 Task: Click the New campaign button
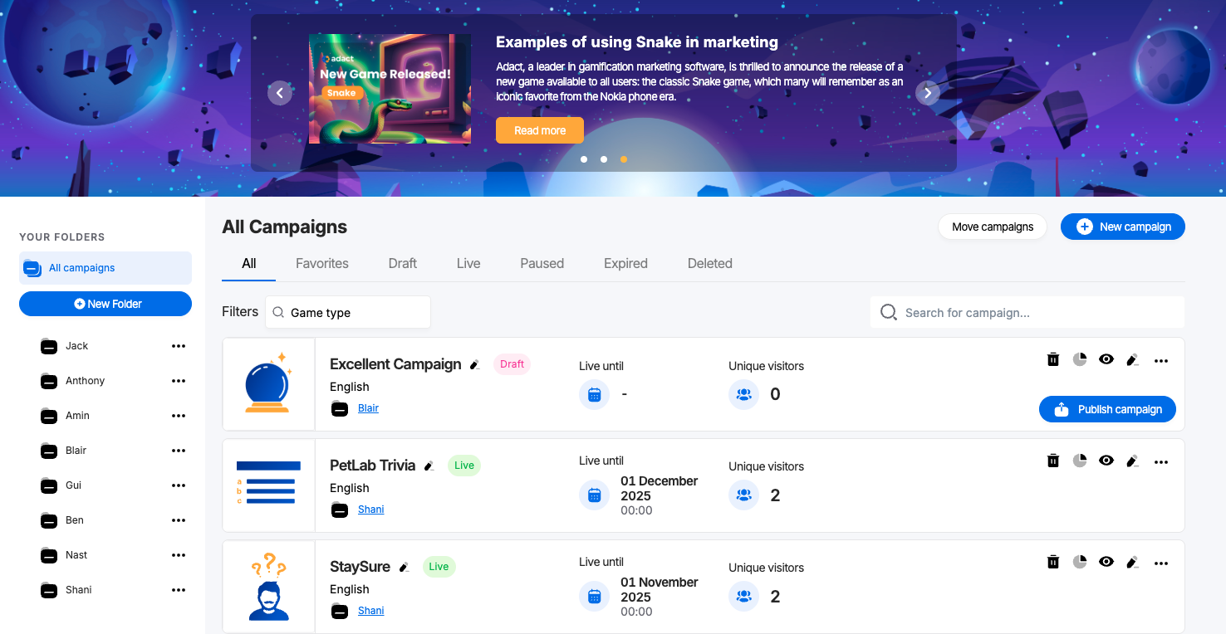pos(1122,227)
